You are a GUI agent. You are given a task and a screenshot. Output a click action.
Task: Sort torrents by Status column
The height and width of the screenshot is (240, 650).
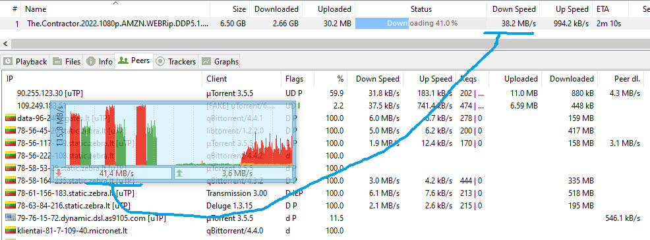[421, 9]
